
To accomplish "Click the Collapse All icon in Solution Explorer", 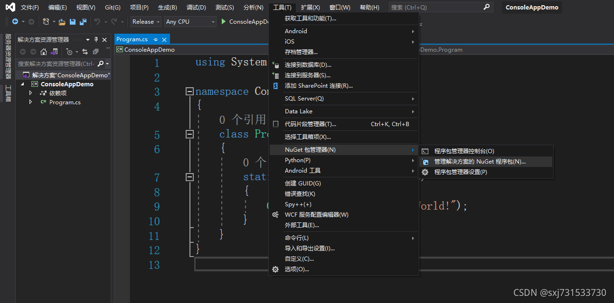I will pos(96,52).
